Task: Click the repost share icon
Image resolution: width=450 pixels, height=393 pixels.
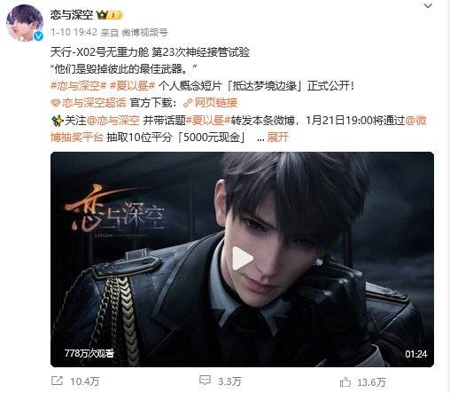Action: tap(57, 381)
